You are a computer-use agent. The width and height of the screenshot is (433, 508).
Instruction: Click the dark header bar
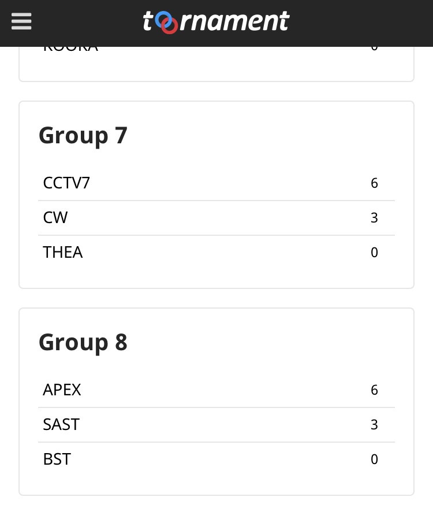pyautogui.click(x=358, y=23)
